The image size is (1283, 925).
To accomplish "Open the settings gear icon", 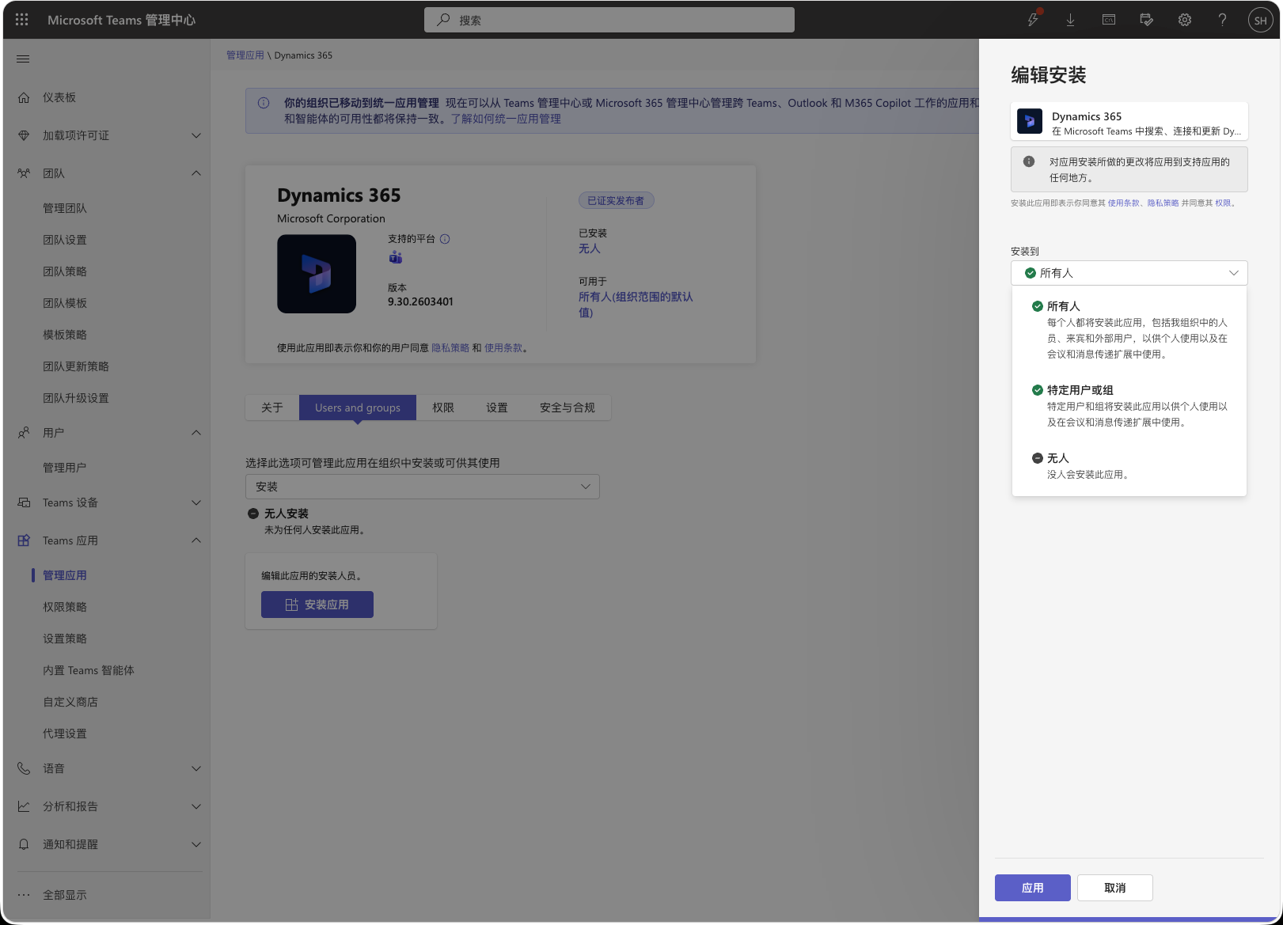I will point(1185,20).
